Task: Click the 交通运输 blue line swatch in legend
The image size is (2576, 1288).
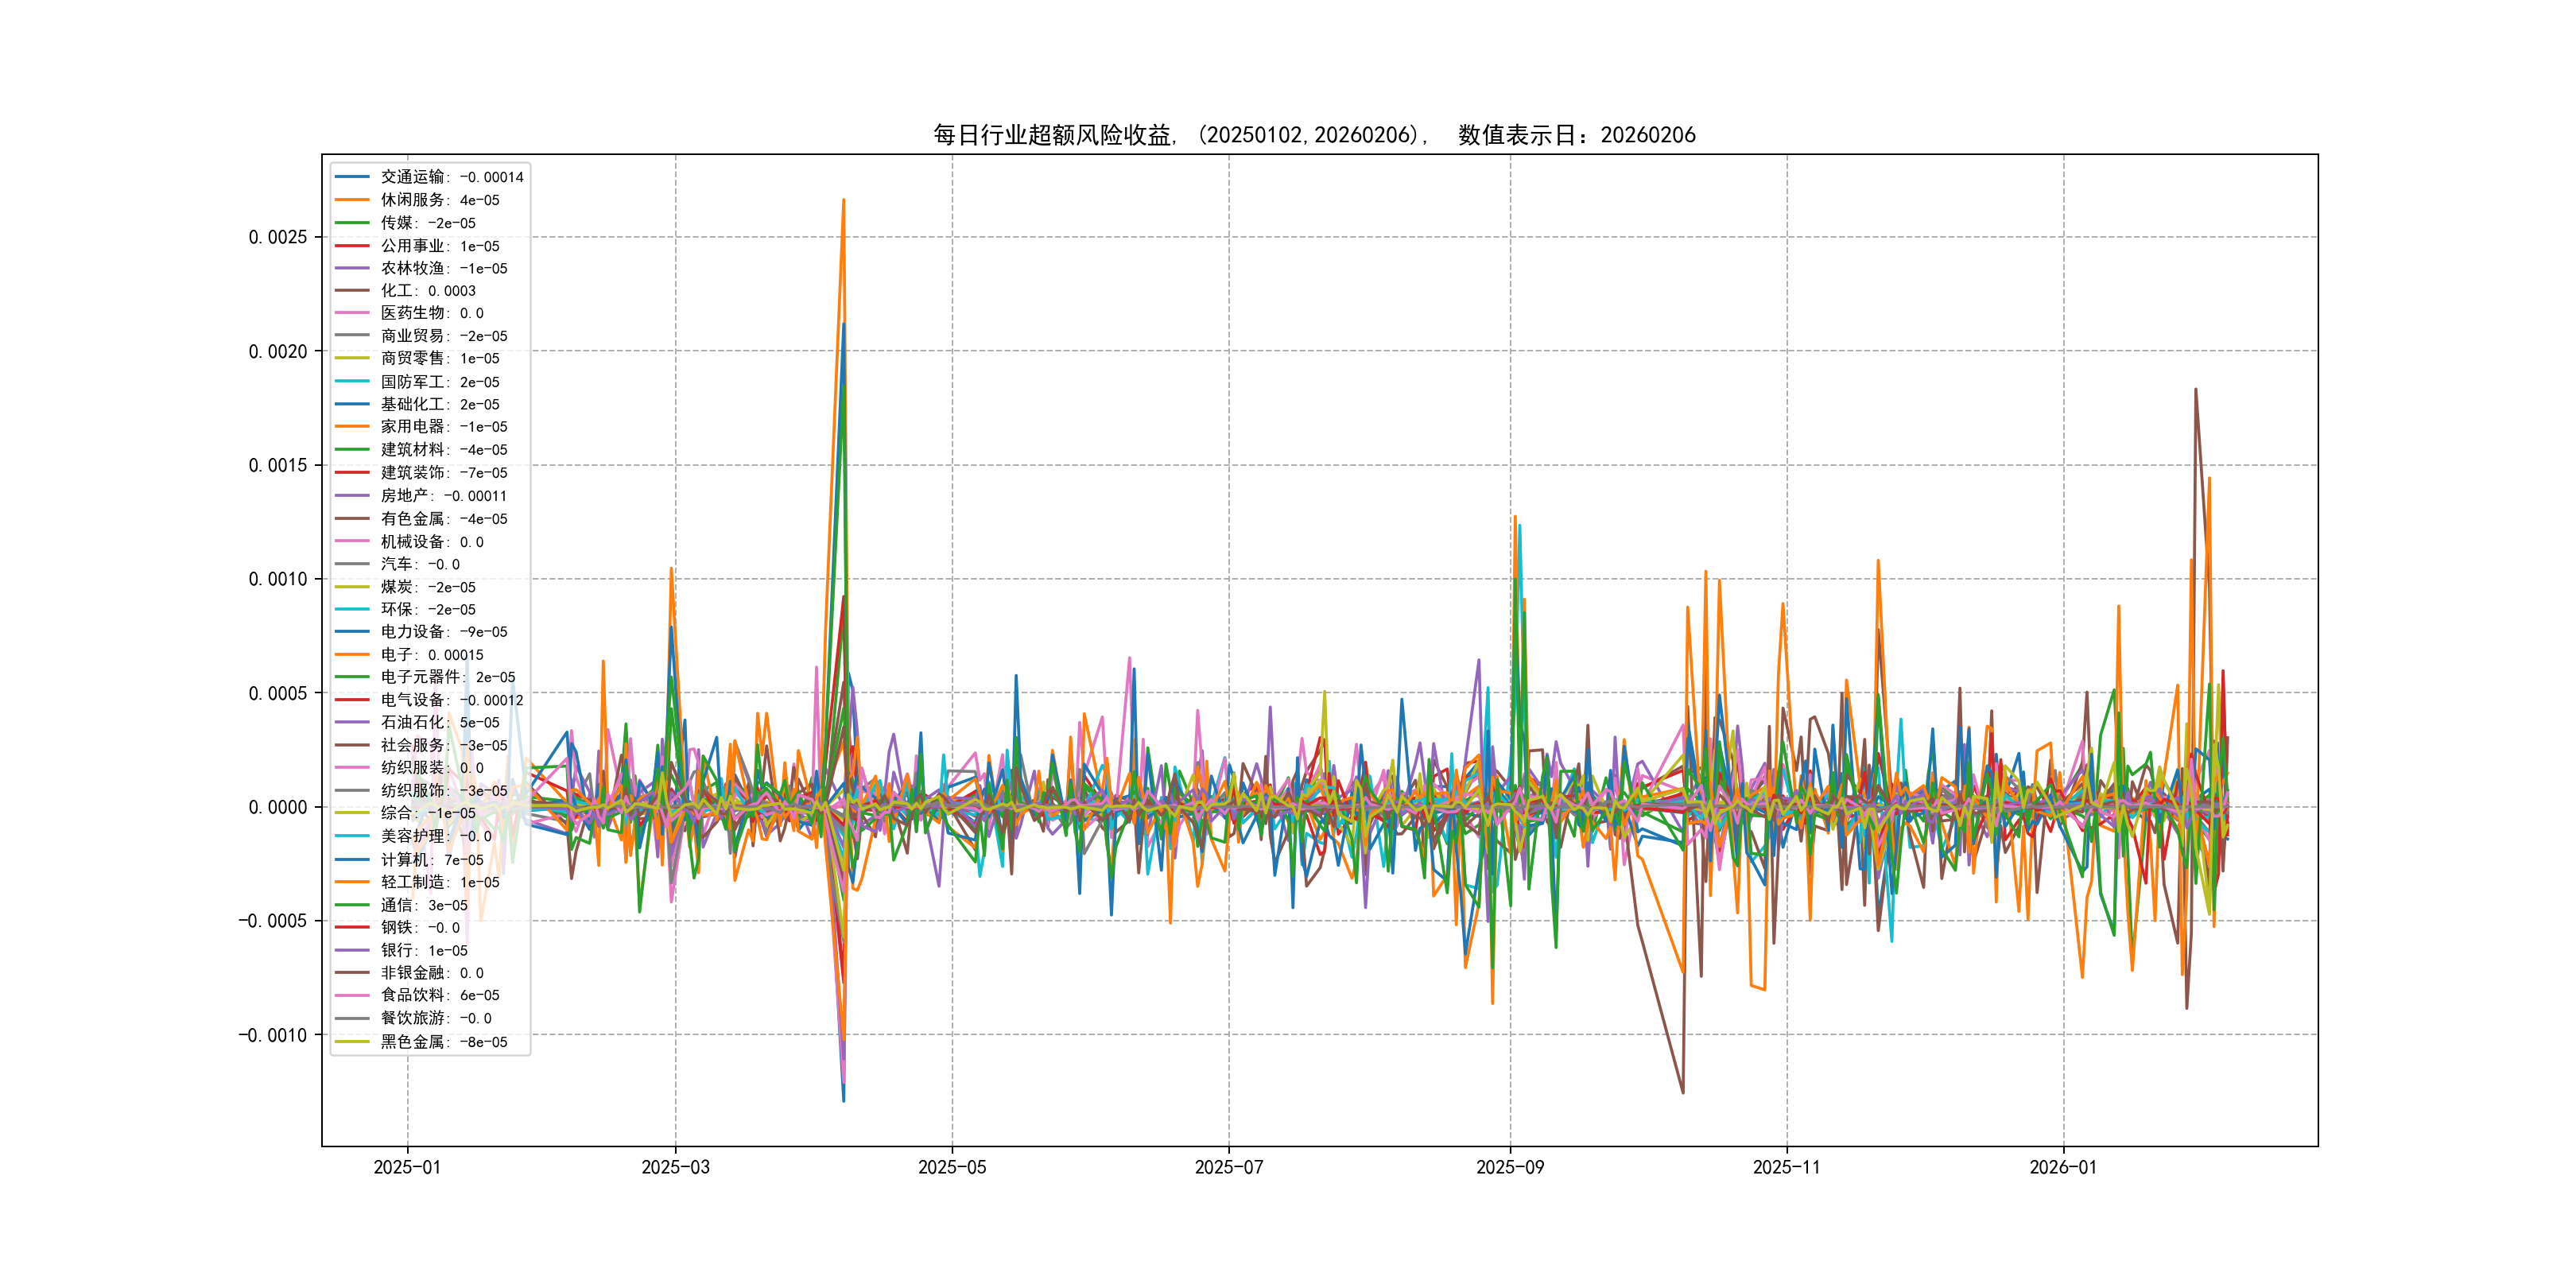Action: [x=352, y=177]
